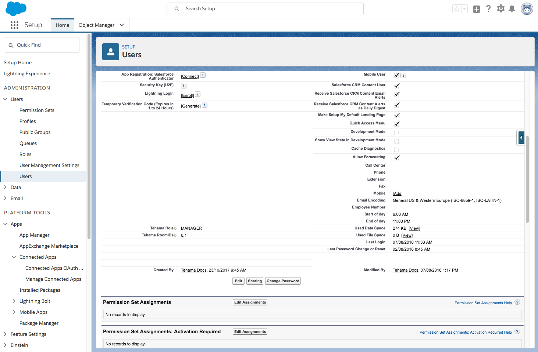
Task: Click help icon for Activation Required section
Action: pos(517,332)
